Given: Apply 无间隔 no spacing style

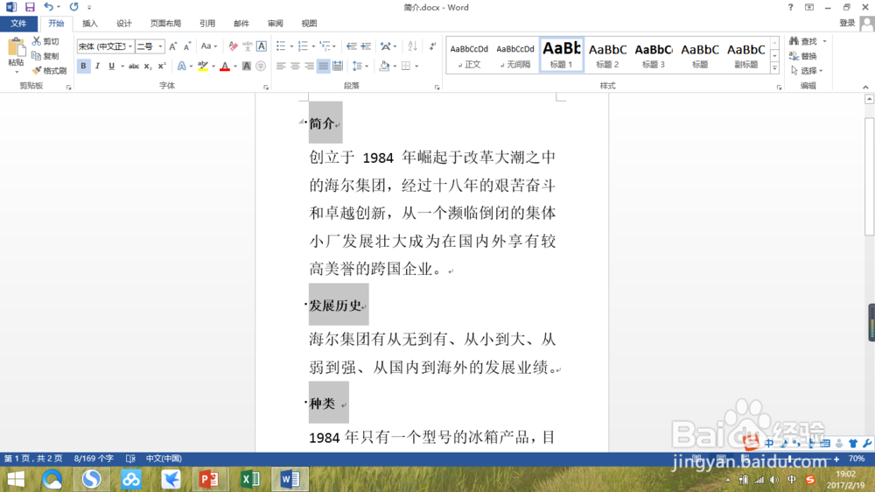Looking at the screenshot, I should click(x=515, y=55).
